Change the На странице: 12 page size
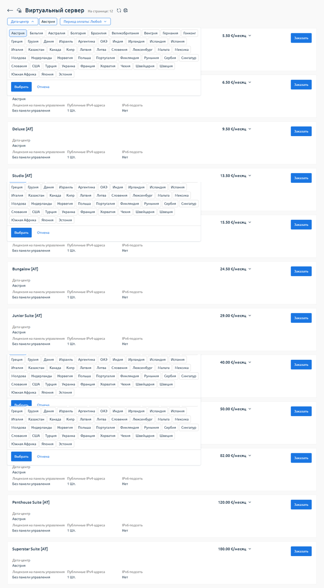 click(100, 11)
